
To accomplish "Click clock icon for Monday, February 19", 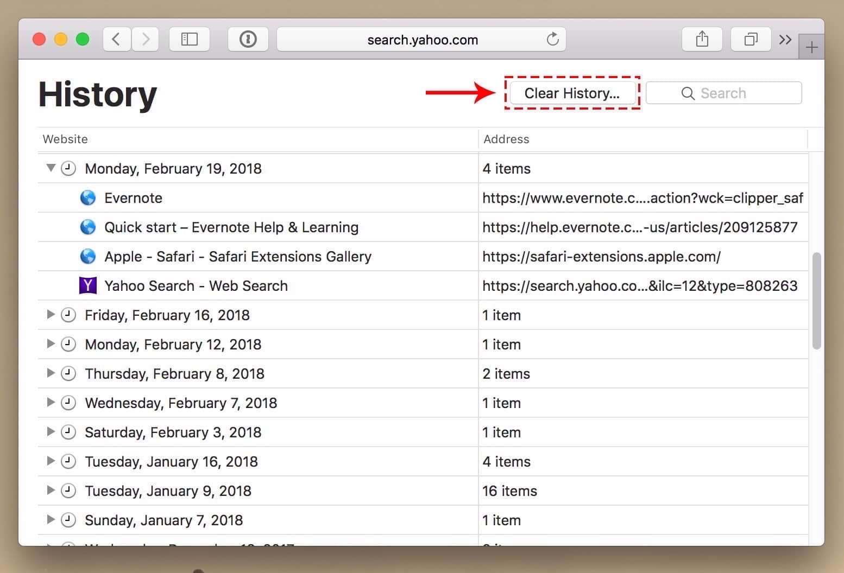I will pyautogui.click(x=68, y=168).
